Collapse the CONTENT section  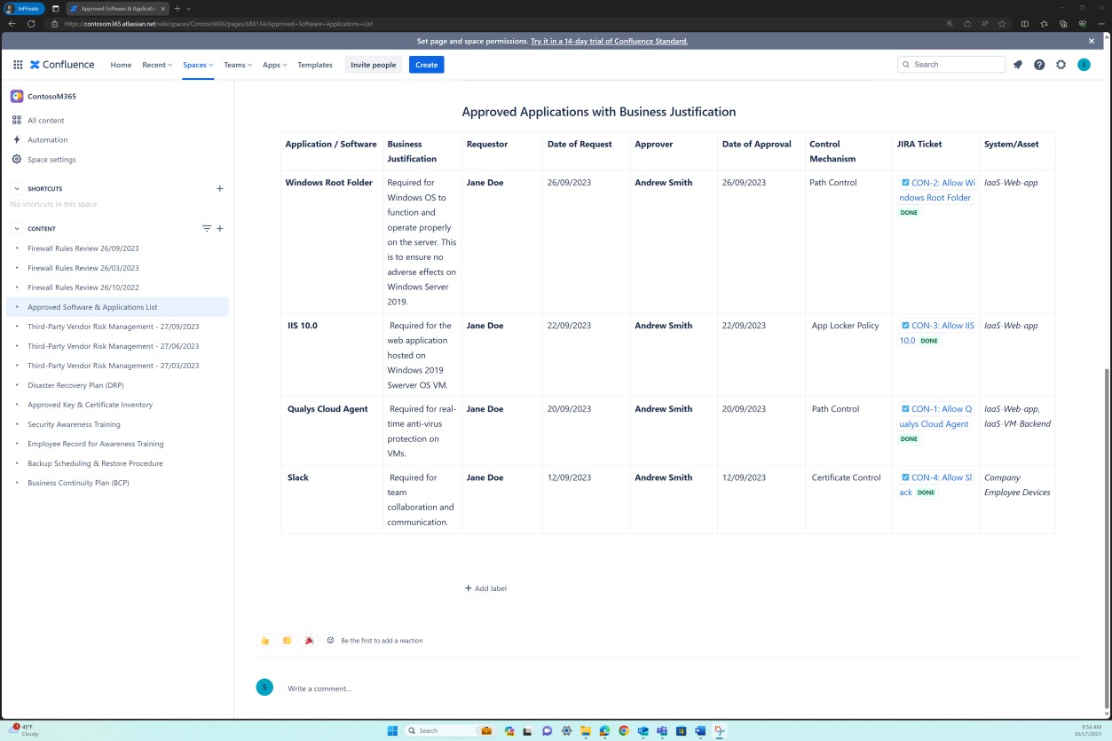click(x=16, y=228)
